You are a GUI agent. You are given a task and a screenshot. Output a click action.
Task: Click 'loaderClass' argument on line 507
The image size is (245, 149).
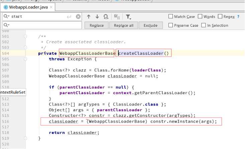[146, 70]
